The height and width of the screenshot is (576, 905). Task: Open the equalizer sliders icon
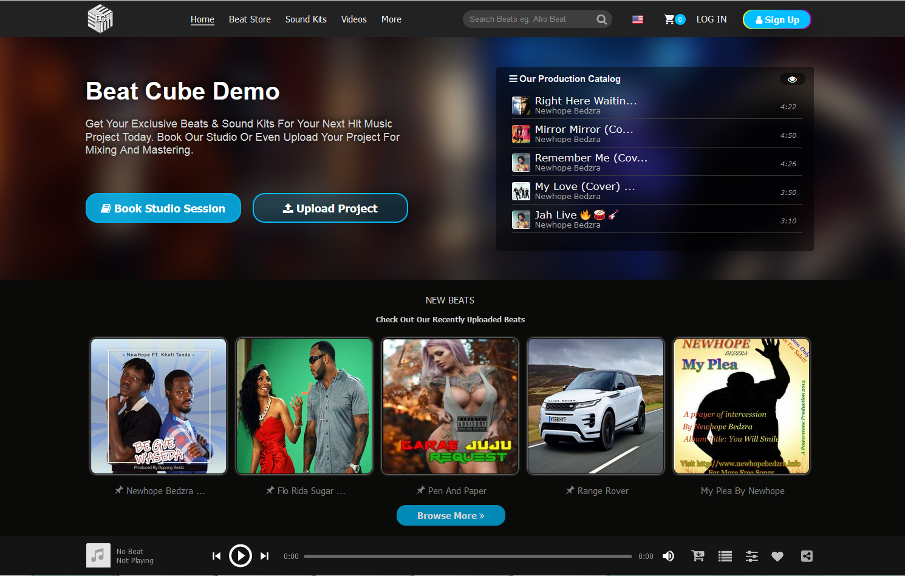pos(751,556)
